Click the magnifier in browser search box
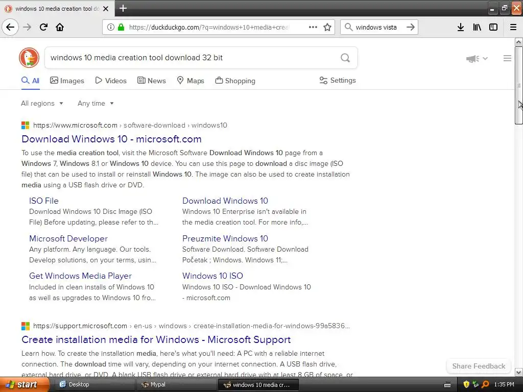The height and width of the screenshot is (392, 523). pyautogui.click(x=348, y=27)
